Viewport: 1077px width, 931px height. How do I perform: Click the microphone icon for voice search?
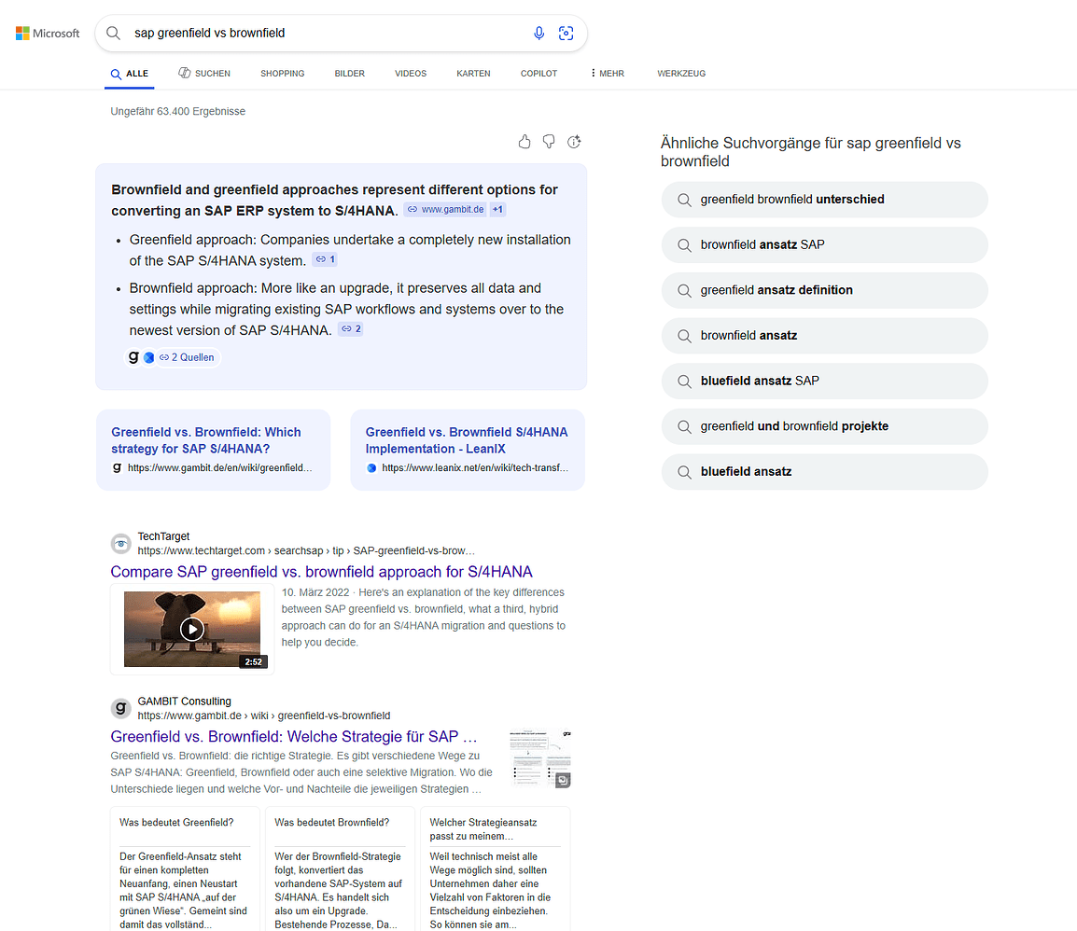point(538,33)
